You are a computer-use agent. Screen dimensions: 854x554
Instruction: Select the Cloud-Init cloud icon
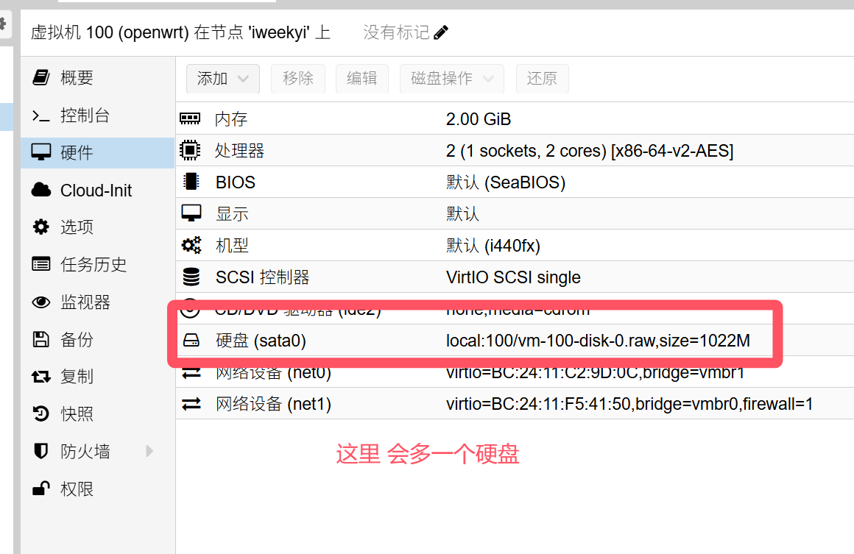tap(41, 190)
